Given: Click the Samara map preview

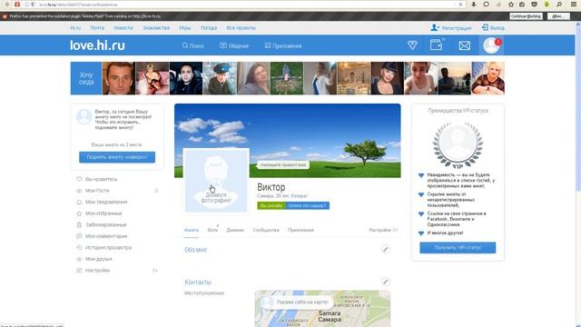Looking at the screenshot, I should tap(322, 309).
